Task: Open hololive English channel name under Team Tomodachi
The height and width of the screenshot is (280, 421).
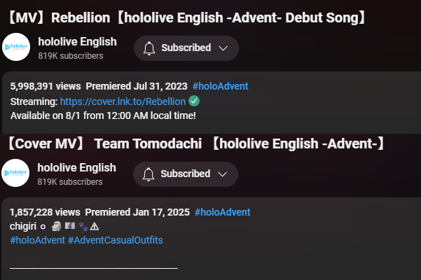Action: (x=77, y=168)
